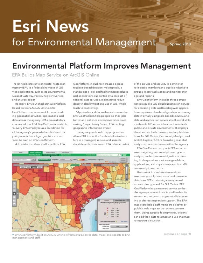
Task: Click the Go button next to address field
Action: pos(33,160)
